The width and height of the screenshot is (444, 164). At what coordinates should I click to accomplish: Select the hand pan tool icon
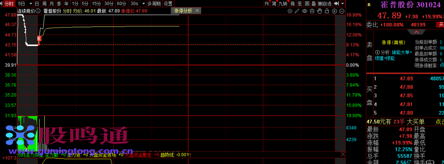coord(319,11)
